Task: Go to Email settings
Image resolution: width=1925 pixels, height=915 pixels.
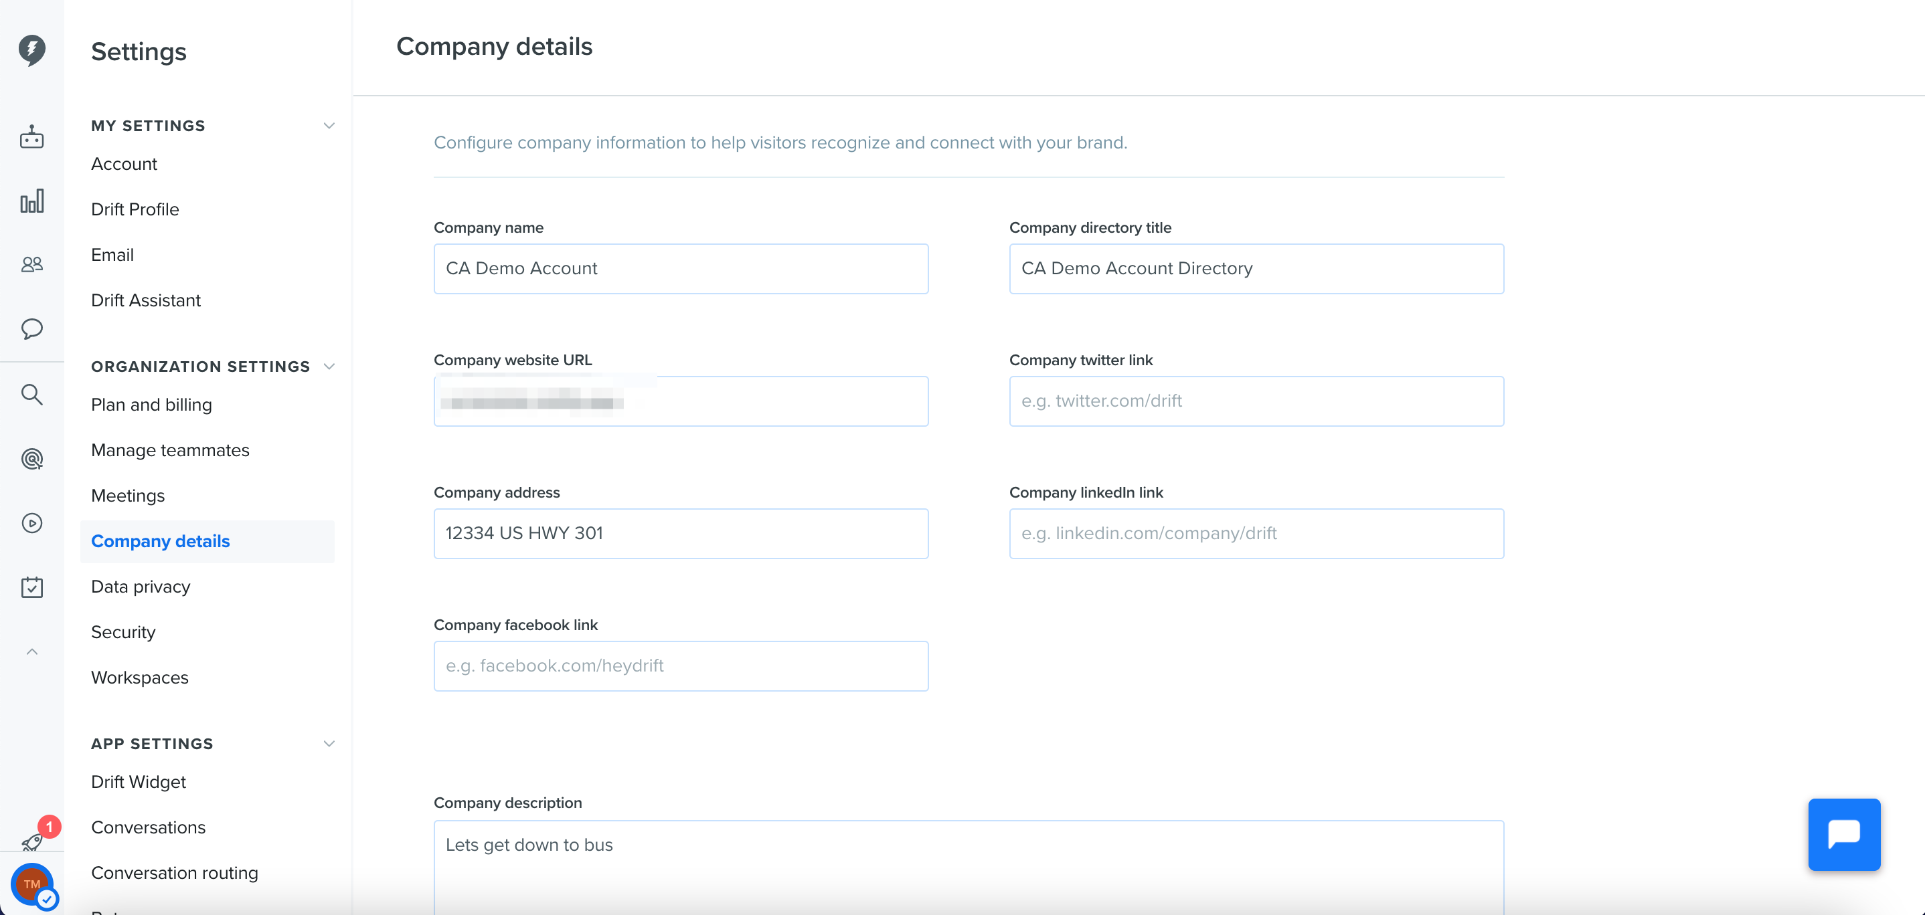Action: [x=112, y=255]
